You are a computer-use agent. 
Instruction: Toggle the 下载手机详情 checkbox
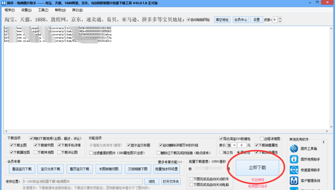click(x=59, y=145)
